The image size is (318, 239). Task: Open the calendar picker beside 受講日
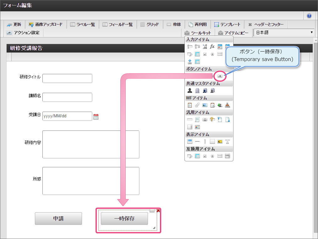96,117
